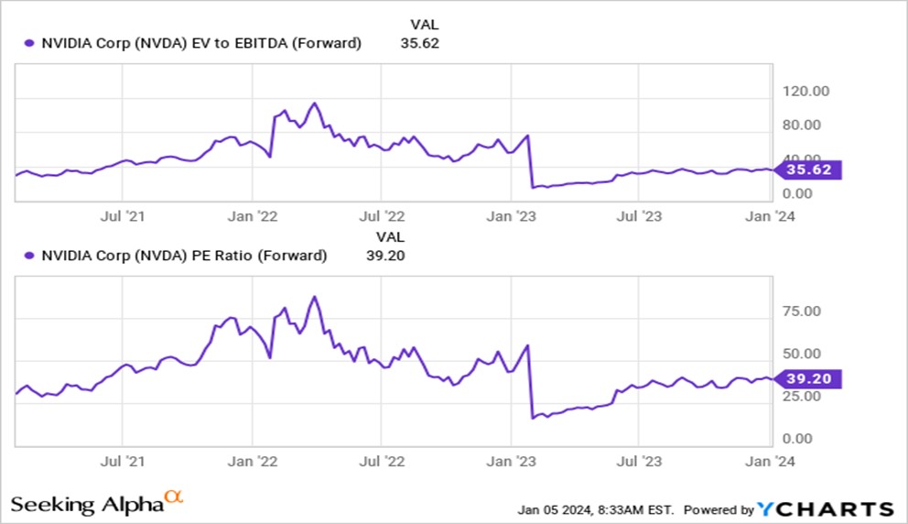Click the 35.62 value flag on top chart
Image resolution: width=908 pixels, height=524 pixels.
pyautogui.click(x=807, y=169)
